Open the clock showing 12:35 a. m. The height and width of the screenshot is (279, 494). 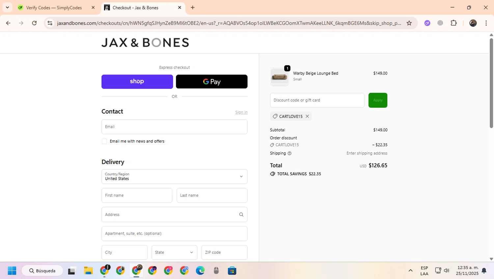coord(467,271)
